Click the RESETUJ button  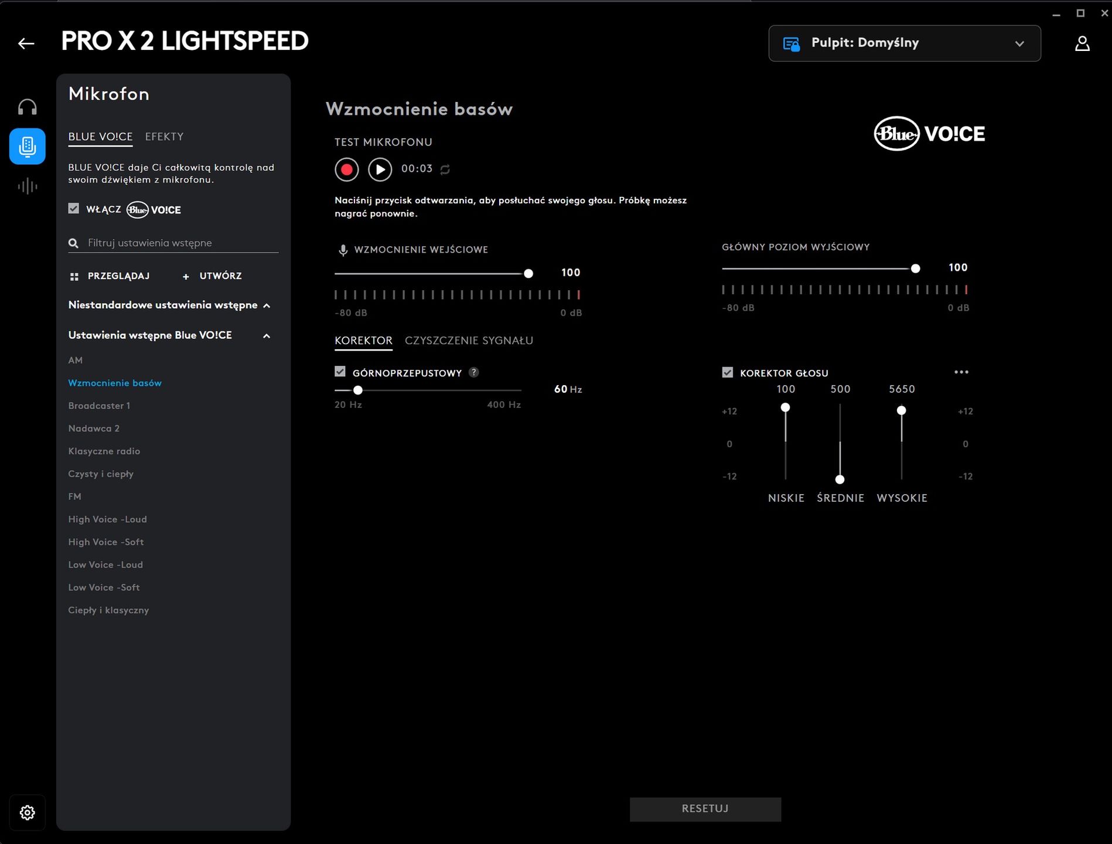[705, 809]
